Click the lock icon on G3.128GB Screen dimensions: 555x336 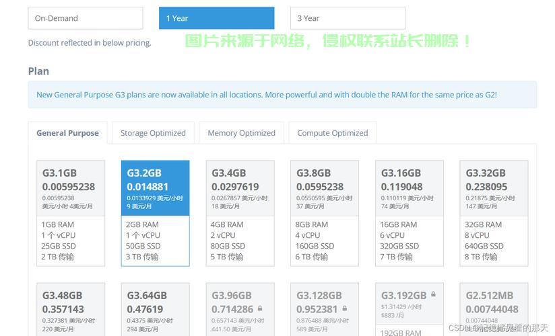click(x=345, y=308)
